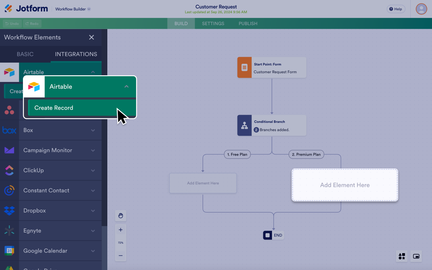Click the 72% zoom level
Screen dimensions: 432x270
pos(120,243)
